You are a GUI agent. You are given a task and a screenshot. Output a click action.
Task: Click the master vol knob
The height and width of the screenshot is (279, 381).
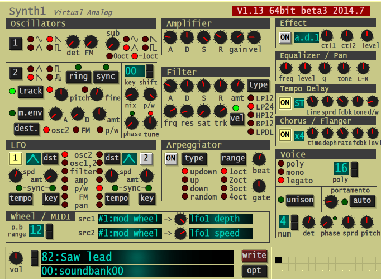coord(16,258)
